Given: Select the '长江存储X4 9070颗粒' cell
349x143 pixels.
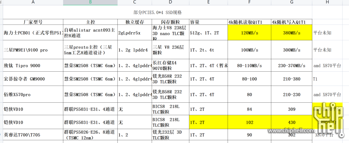Looking at the screenshot, I should [171, 65].
